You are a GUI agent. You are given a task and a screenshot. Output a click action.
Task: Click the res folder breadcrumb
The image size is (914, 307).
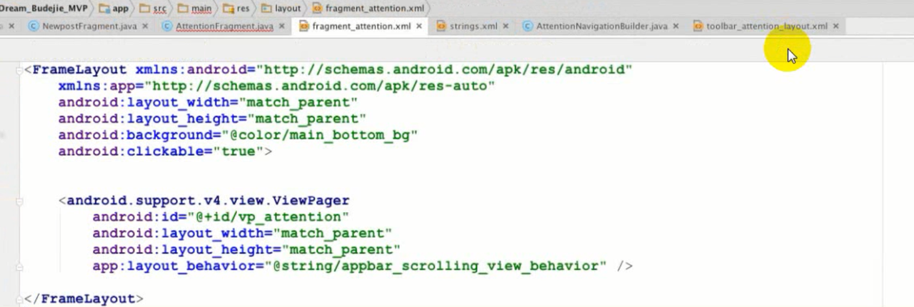[238, 9]
